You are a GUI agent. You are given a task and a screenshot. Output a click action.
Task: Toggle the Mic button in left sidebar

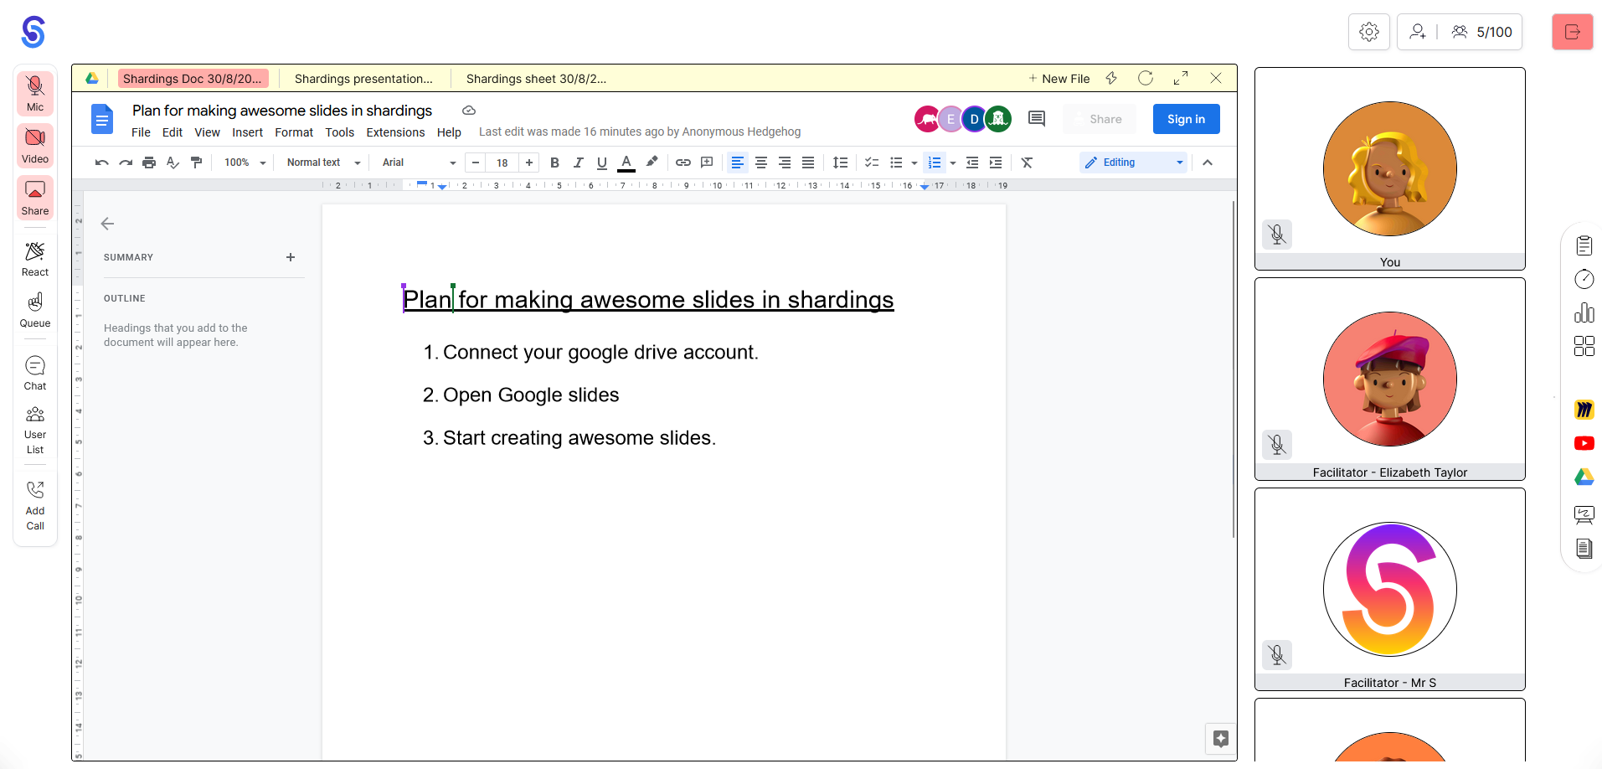[35, 93]
